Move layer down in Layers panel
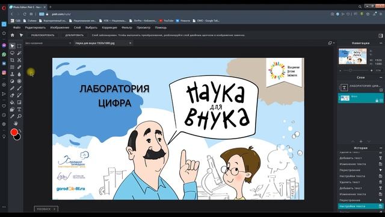 pos(369,142)
